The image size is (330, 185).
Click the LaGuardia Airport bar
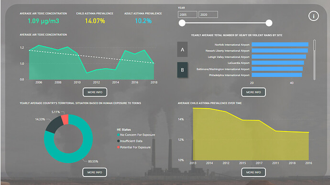pos(278,63)
